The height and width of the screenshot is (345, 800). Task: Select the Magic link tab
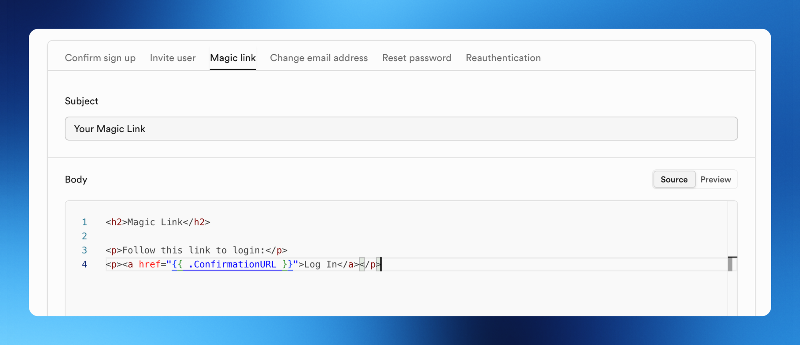coord(233,58)
